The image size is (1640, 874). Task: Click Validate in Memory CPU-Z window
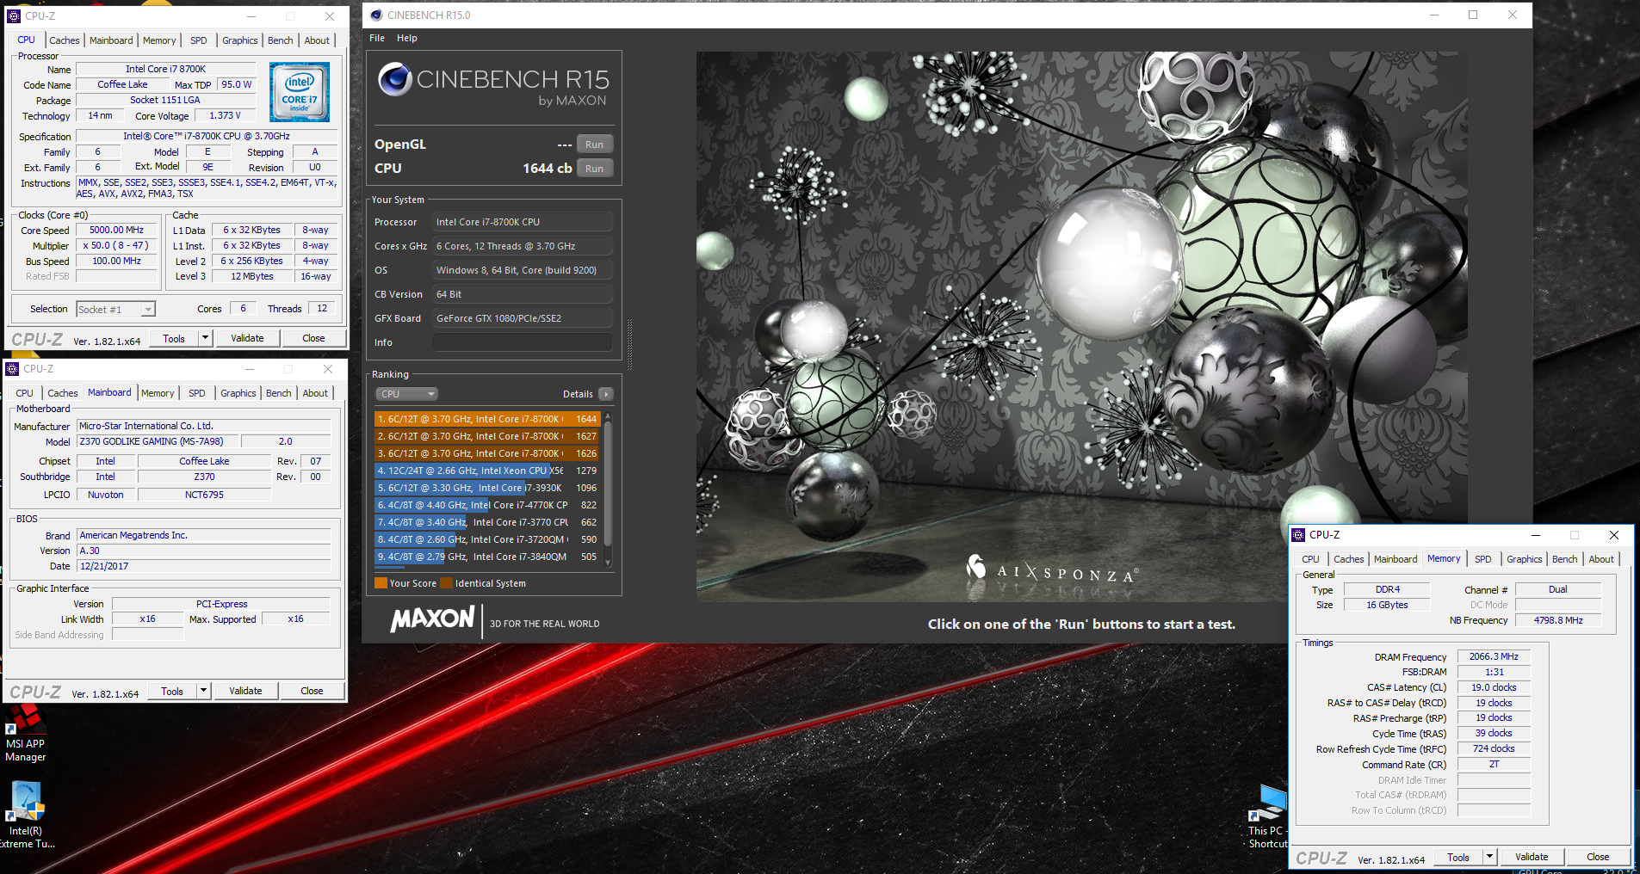[x=1532, y=857]
